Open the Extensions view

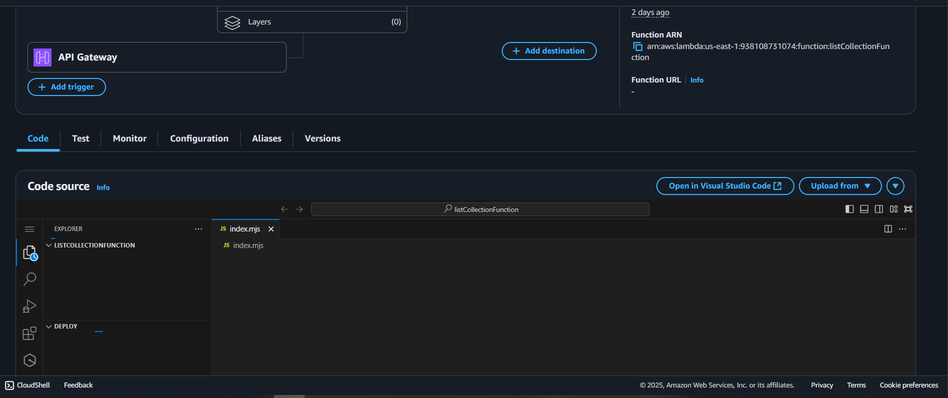(x=30, y=333)
